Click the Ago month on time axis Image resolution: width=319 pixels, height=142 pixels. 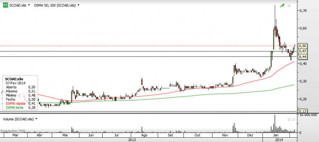(144, 135)
